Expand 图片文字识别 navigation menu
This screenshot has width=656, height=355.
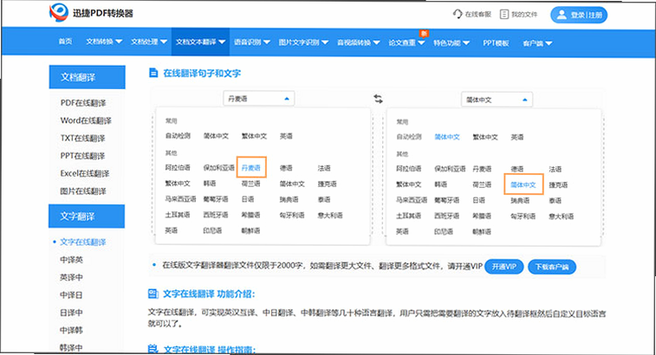tap(303, 42)
